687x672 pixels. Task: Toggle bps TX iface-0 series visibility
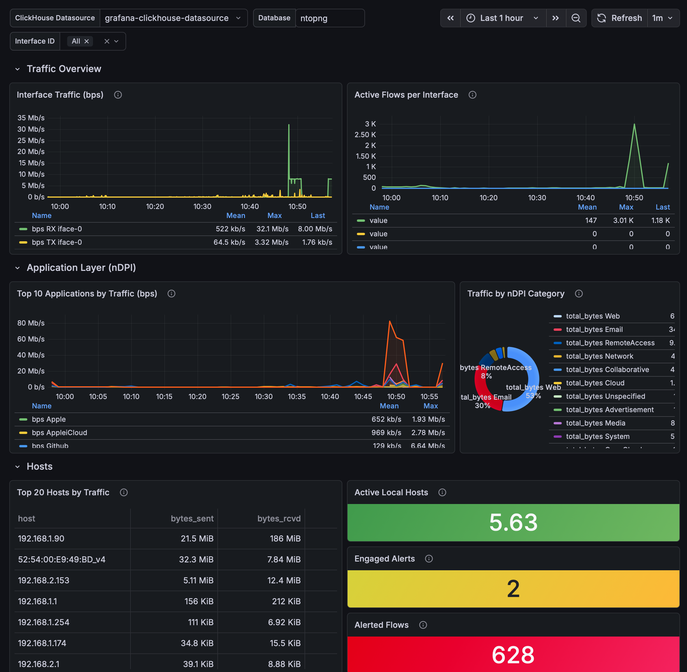(x=57, y=242)
